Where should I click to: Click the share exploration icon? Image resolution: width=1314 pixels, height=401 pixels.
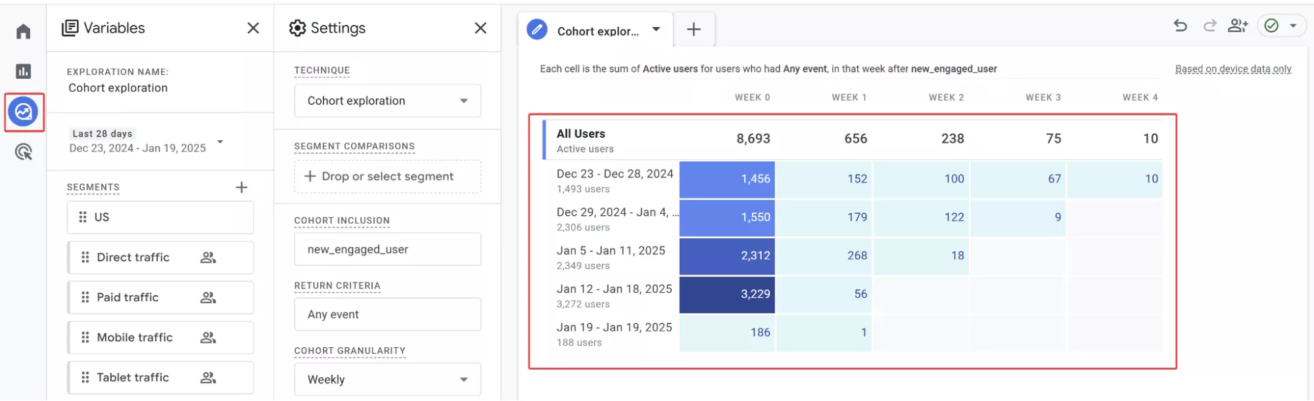(x=1238, y=26)
